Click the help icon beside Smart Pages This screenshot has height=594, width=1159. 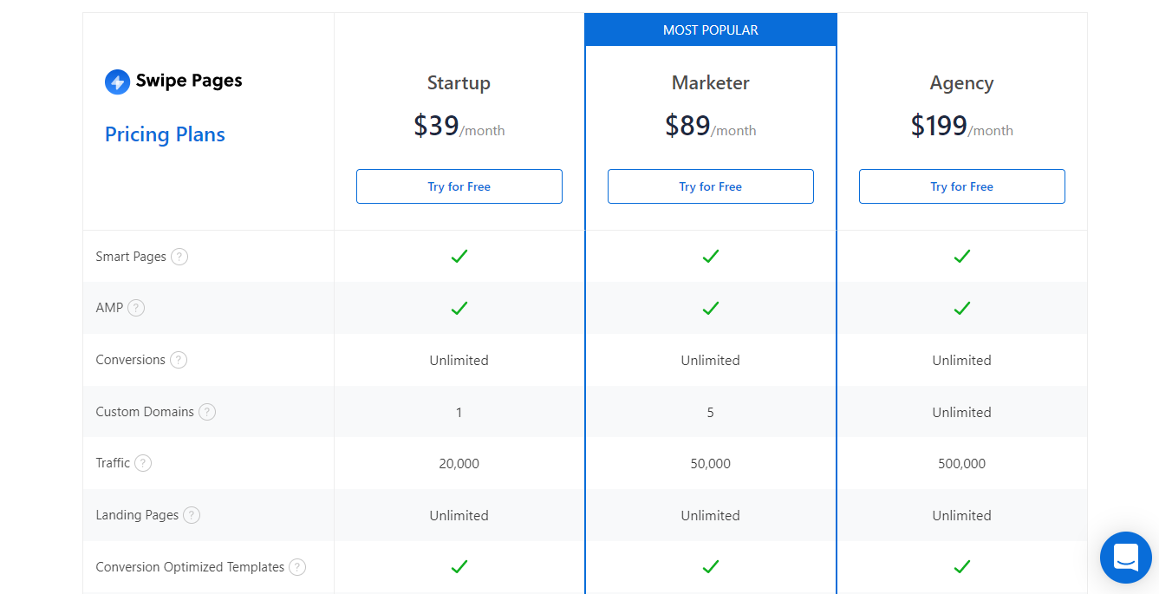(179, 257)
